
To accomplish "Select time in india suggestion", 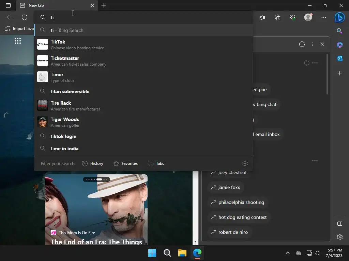I will coord(143,149).
